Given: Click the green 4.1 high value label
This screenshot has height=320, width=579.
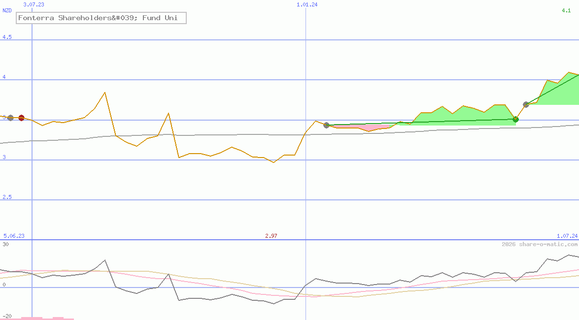Looking at the screenshot, I should pyautogui.click(x=566, y=11).
